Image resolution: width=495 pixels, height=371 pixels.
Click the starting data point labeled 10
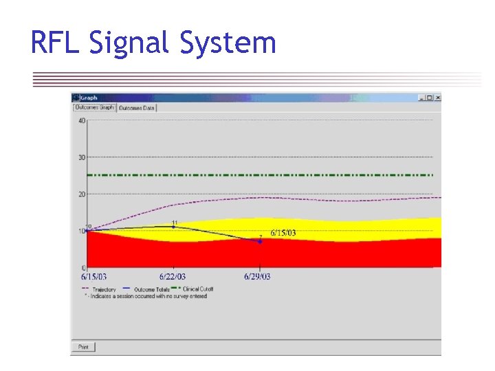click(x=87, y=231)
